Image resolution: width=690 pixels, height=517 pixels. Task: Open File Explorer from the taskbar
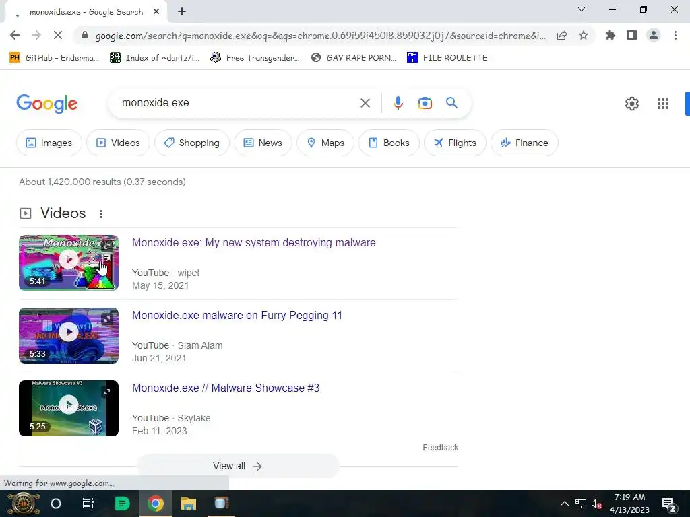(x=189, y=504)
